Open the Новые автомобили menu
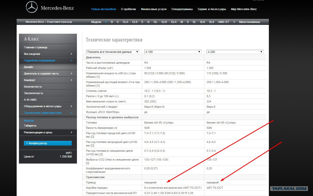The height and width of the screenshot is (196, 313). pyautogui.click(x=103, y=9)
